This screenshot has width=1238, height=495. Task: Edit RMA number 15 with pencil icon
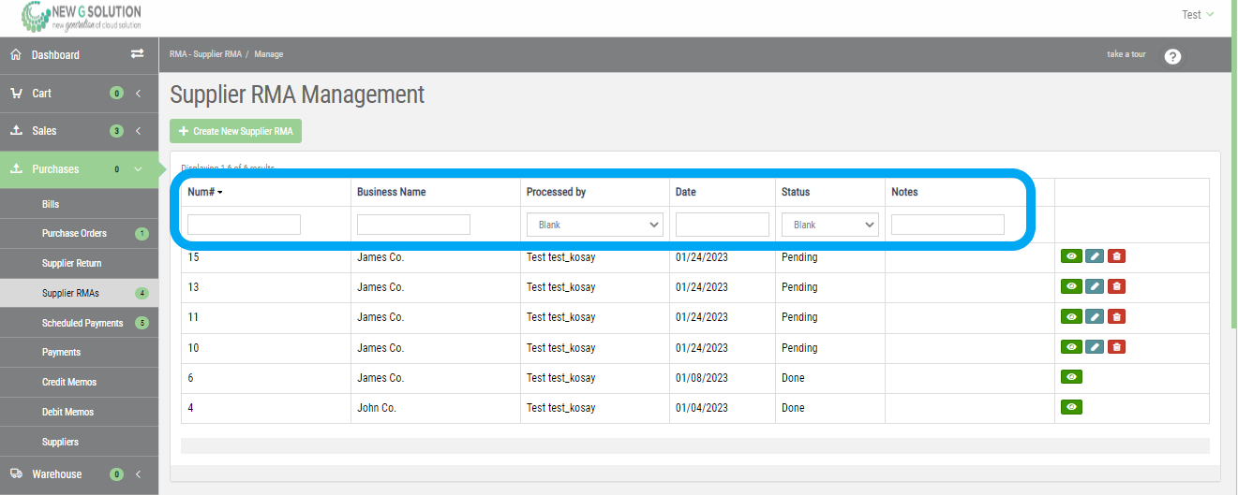pos(1095,256)
